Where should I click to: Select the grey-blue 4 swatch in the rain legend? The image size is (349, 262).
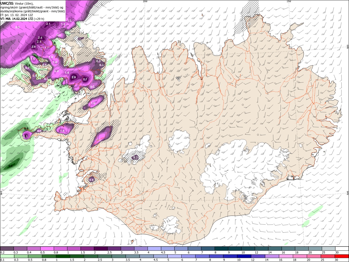click(146, 256)
